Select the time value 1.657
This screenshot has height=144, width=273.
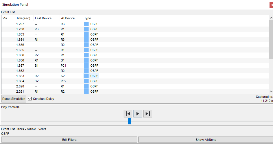pyautogui.click(x=20, y=66)
